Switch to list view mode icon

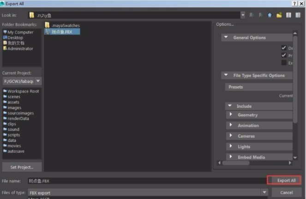click(288, 15)
